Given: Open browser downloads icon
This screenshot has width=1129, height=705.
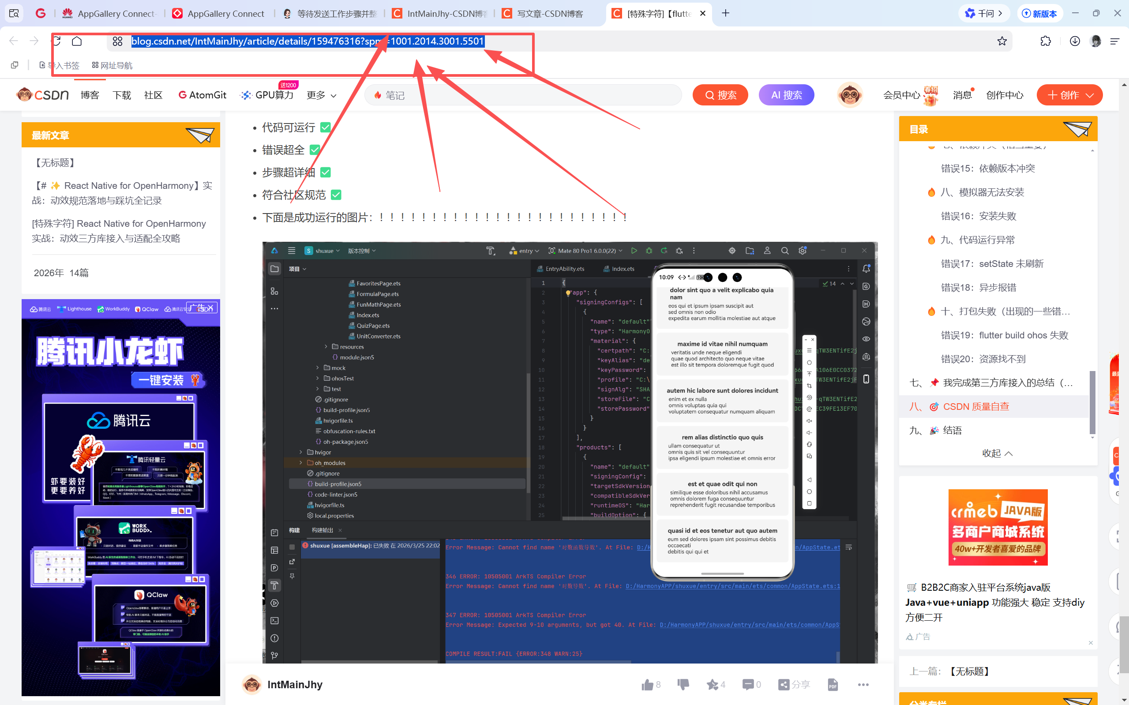Looking at the screenshot, I should click(1074, 41).
